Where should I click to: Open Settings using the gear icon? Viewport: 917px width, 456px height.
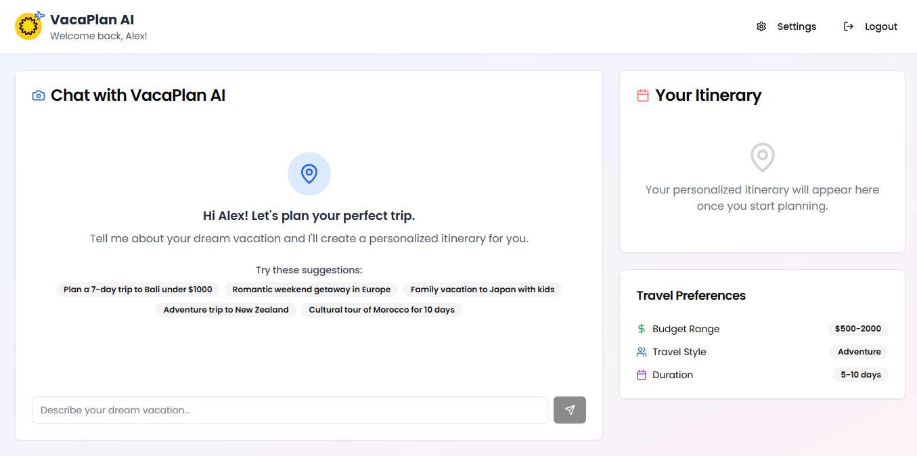(761, 26)
